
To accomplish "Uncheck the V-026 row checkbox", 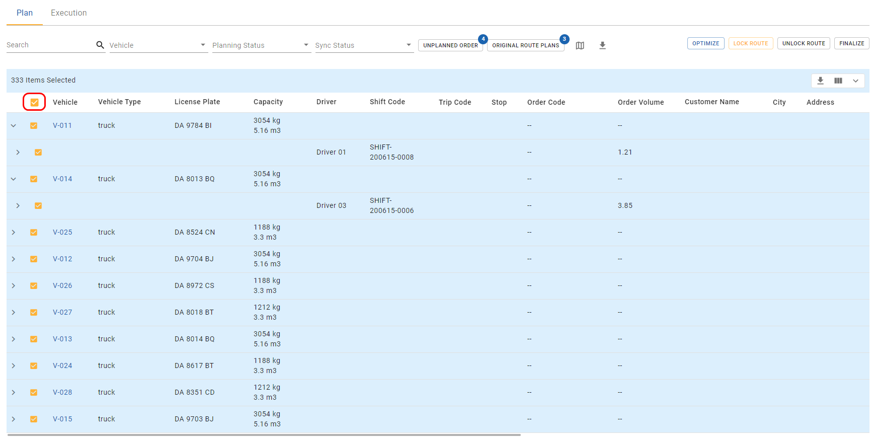I will pyautogui.click(x=34, y=285).
